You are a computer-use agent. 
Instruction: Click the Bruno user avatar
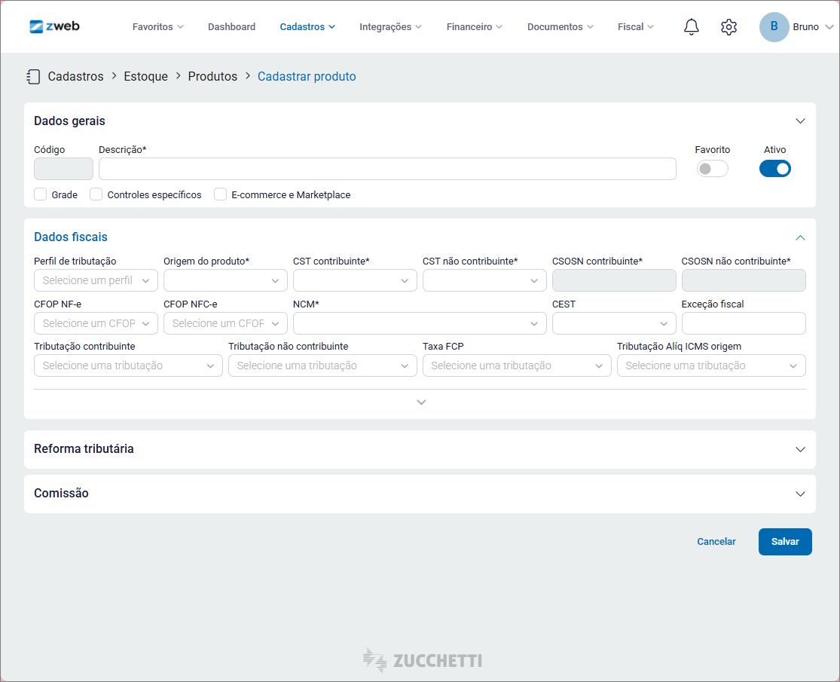(774, 27)
